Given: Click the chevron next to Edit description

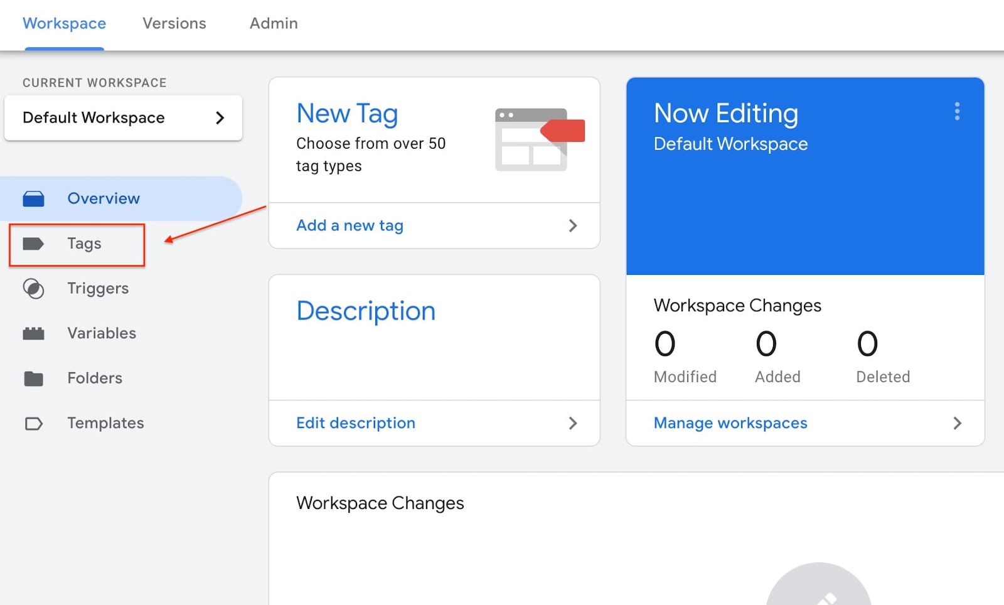Looking at the screenshot, I should 572,424.
